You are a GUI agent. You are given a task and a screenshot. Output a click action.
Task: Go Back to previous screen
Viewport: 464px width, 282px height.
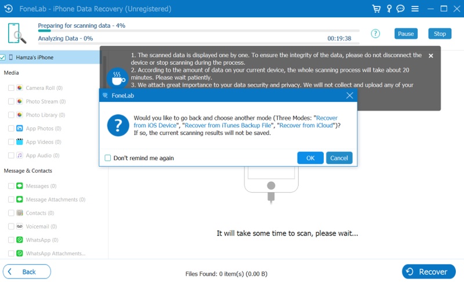[x=27, y=272]
